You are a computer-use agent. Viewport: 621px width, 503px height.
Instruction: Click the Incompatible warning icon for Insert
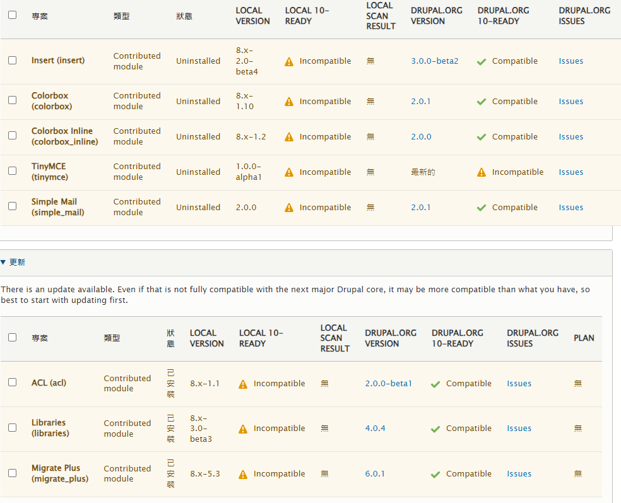coord(289,62)
